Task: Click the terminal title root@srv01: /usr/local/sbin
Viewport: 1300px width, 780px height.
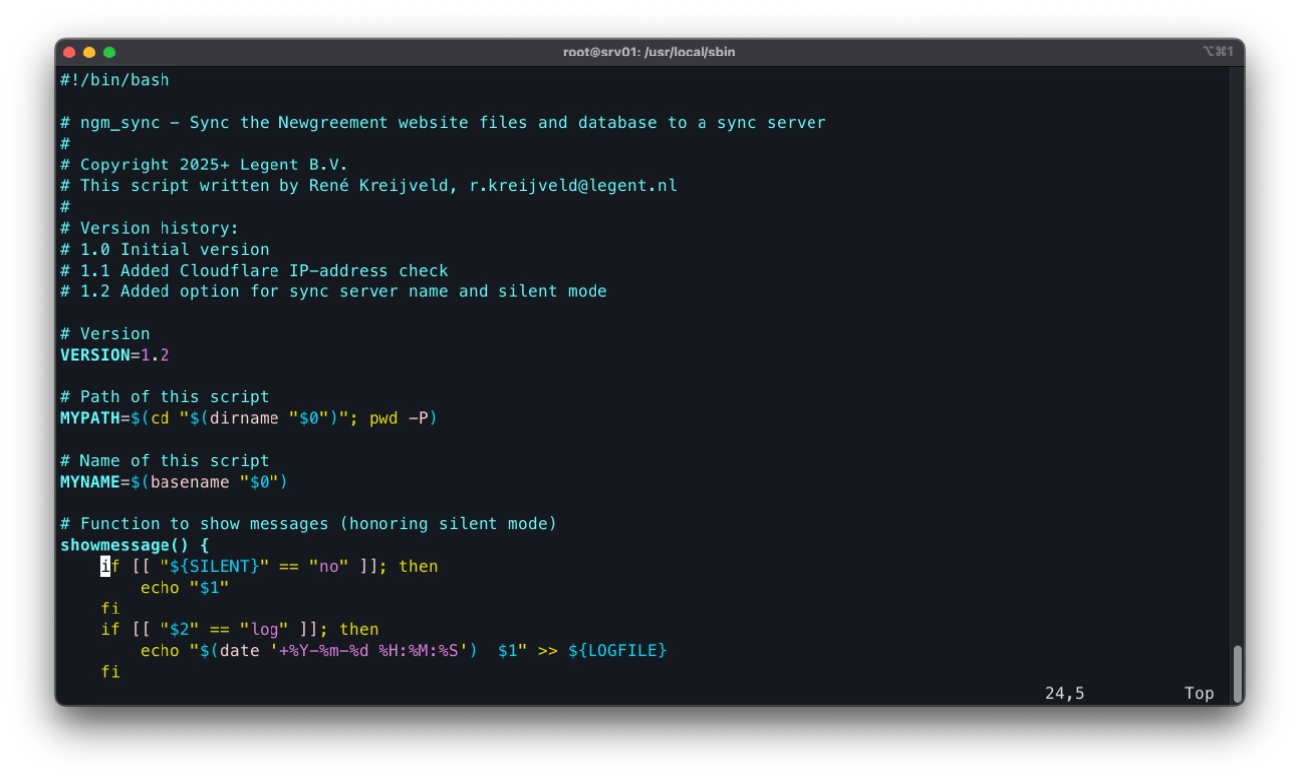Action: click(649, 52)
